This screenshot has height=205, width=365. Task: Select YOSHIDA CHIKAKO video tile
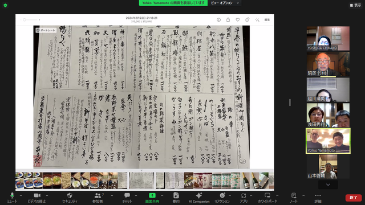328,38
